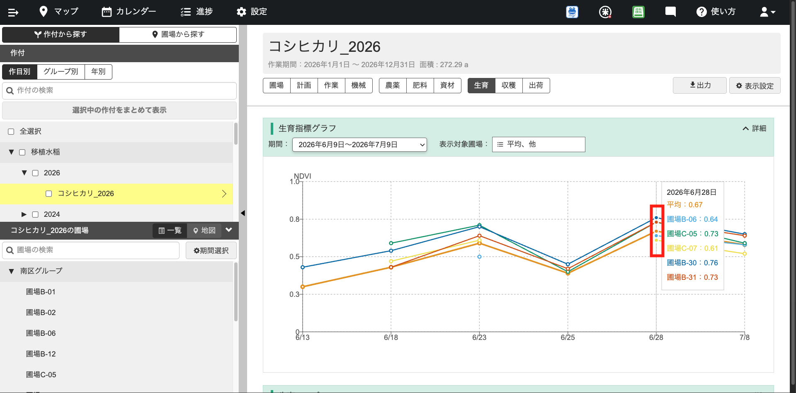Focus the 圃場の検索 input
The image size is (796, 393).
coord(91,250)
